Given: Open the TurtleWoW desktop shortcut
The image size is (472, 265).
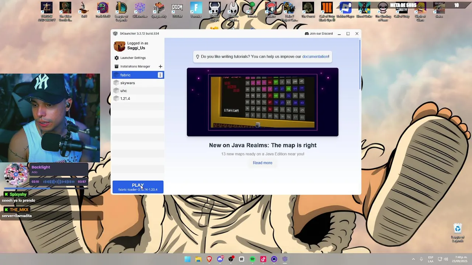Looking at the screenshot, I should 103,10.
